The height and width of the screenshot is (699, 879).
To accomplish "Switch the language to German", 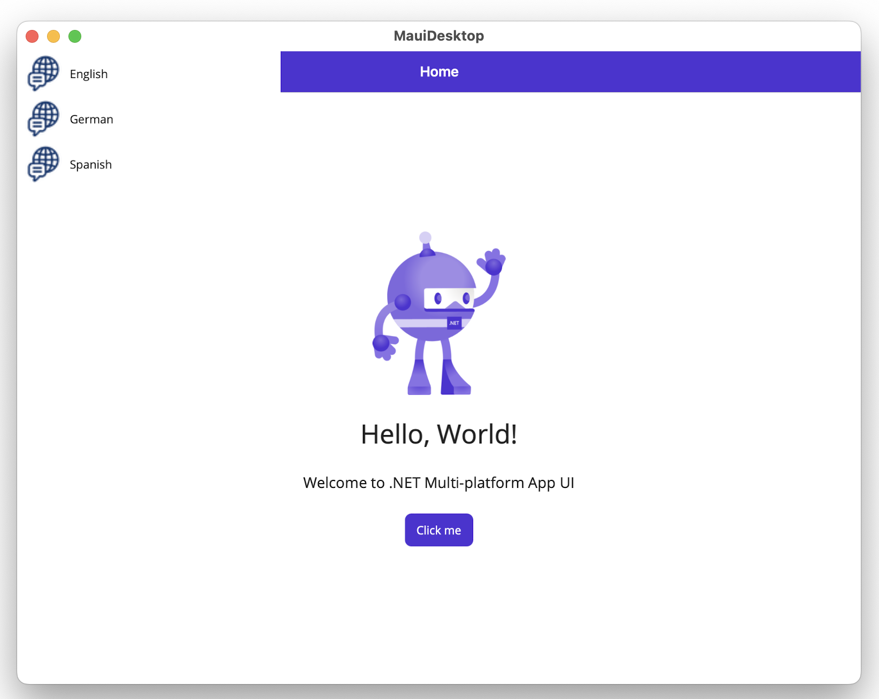I will coord(91,119).
